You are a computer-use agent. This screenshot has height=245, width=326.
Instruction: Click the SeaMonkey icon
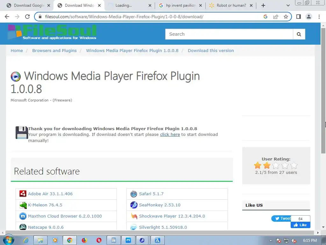(134, 205)
